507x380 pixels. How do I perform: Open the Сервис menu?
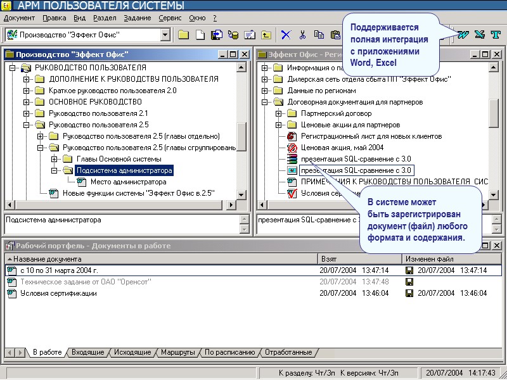170,18
